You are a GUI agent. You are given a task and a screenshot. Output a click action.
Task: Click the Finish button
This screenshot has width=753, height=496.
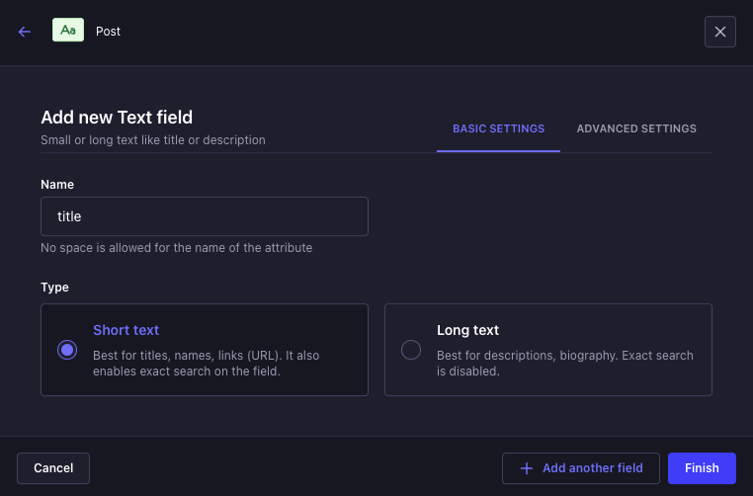(702, 468)
